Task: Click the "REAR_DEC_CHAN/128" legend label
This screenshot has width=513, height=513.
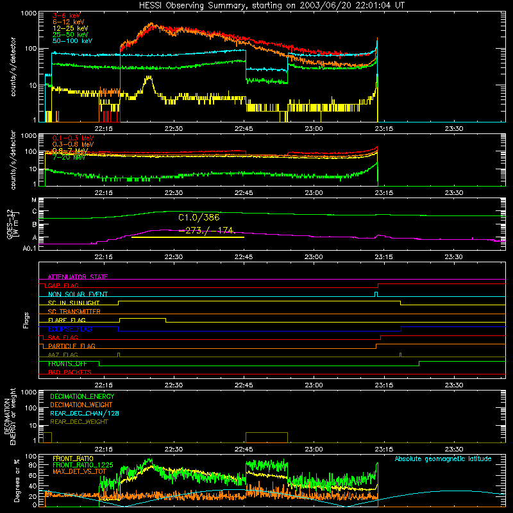Action: pyautogui.click(x=85, y=413)
